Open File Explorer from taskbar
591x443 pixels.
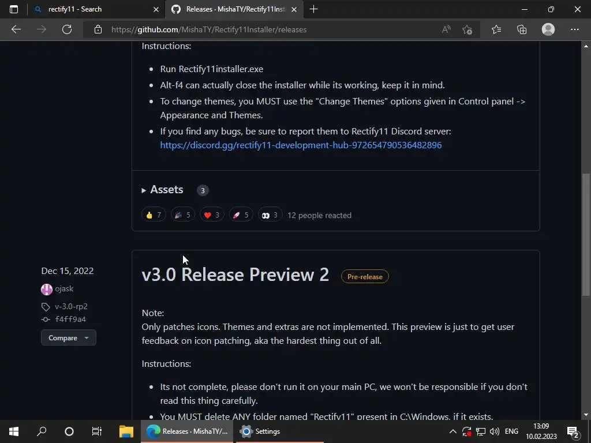point(126,431)
